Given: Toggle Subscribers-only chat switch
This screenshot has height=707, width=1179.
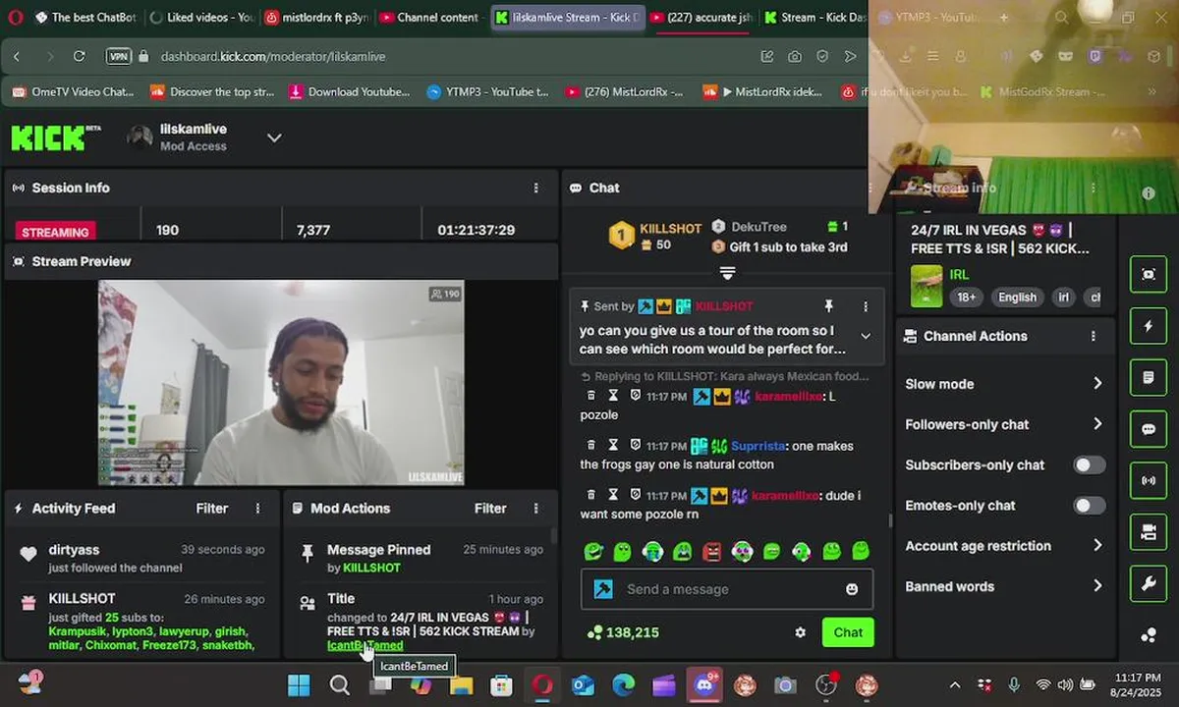Looking at the screenshot, I should (1089, 464).
